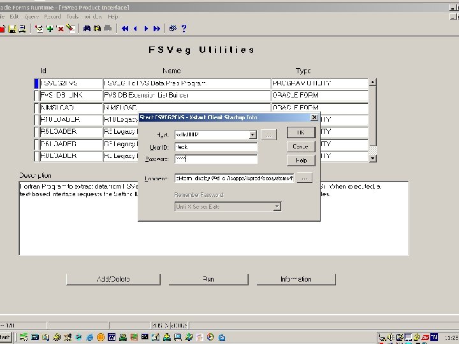This screenshot has width=459, height=344.
Task: Click the Save icon in toolbar
Action: pos(12,29)
